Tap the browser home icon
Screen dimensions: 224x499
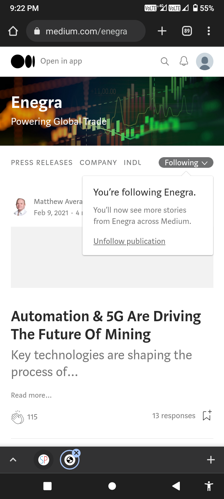pos(13,31)
